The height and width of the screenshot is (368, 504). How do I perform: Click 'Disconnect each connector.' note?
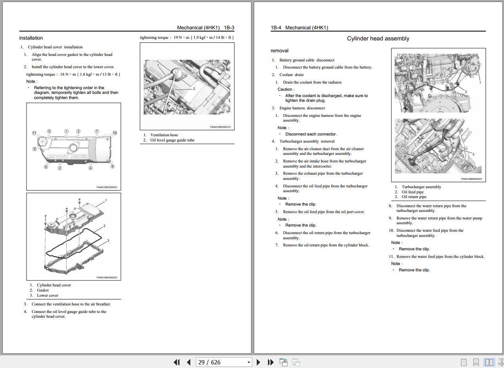pyautogui.click(x=311, y=134)
